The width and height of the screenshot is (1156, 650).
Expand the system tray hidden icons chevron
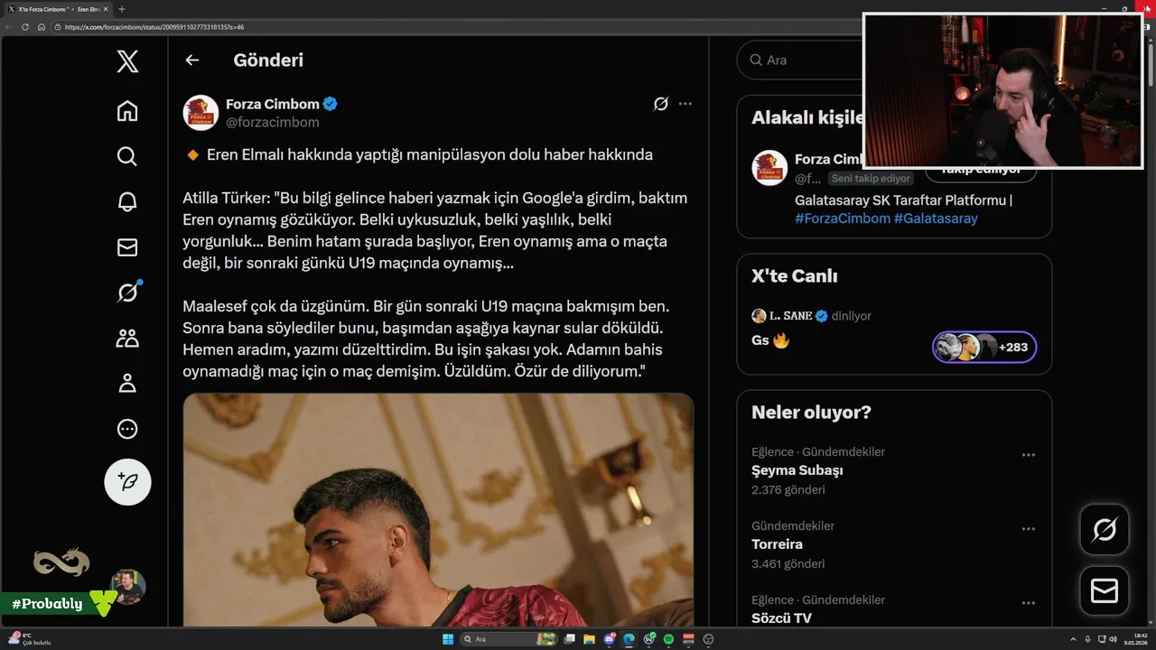tap(1073, 639)
